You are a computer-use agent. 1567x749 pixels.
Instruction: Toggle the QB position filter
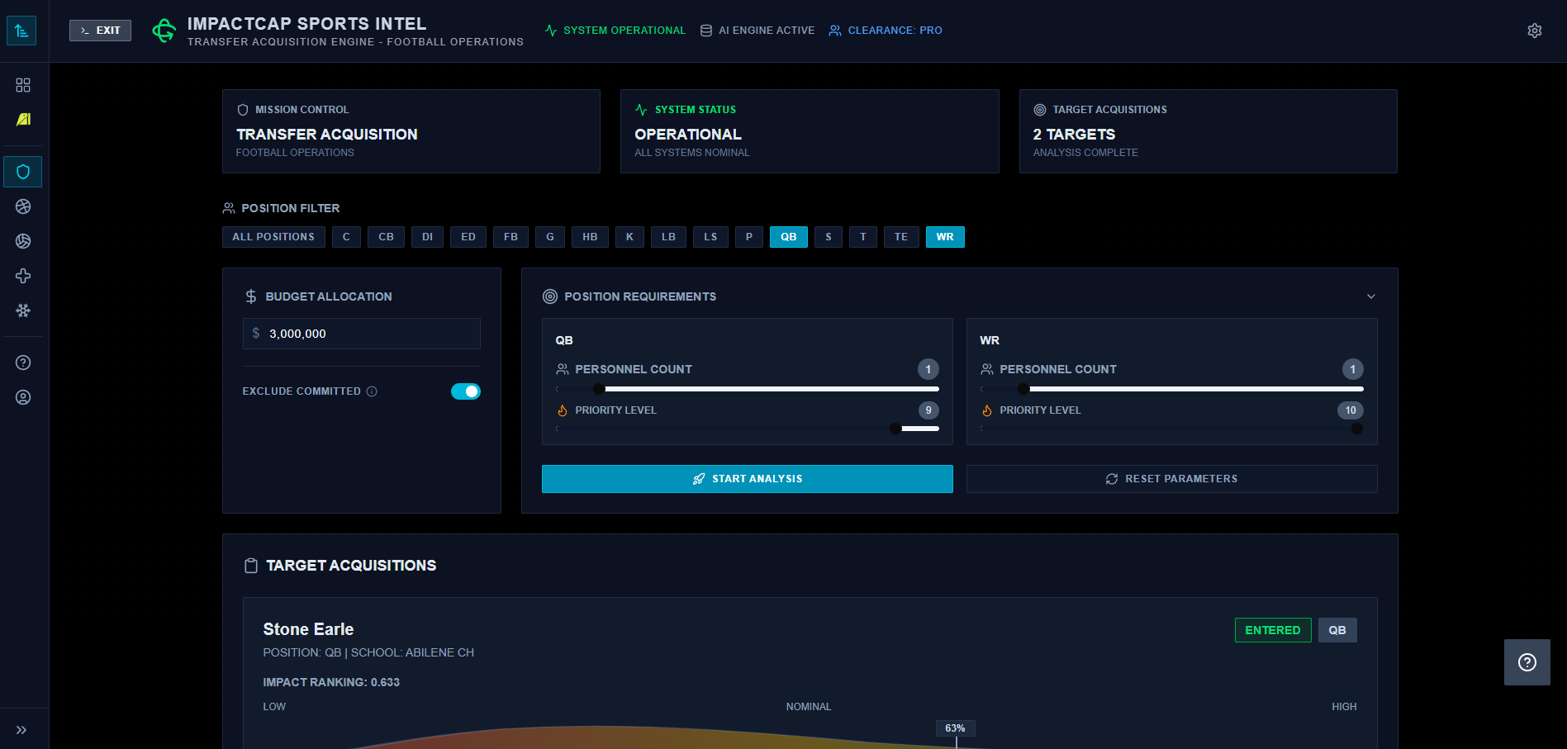789,237
